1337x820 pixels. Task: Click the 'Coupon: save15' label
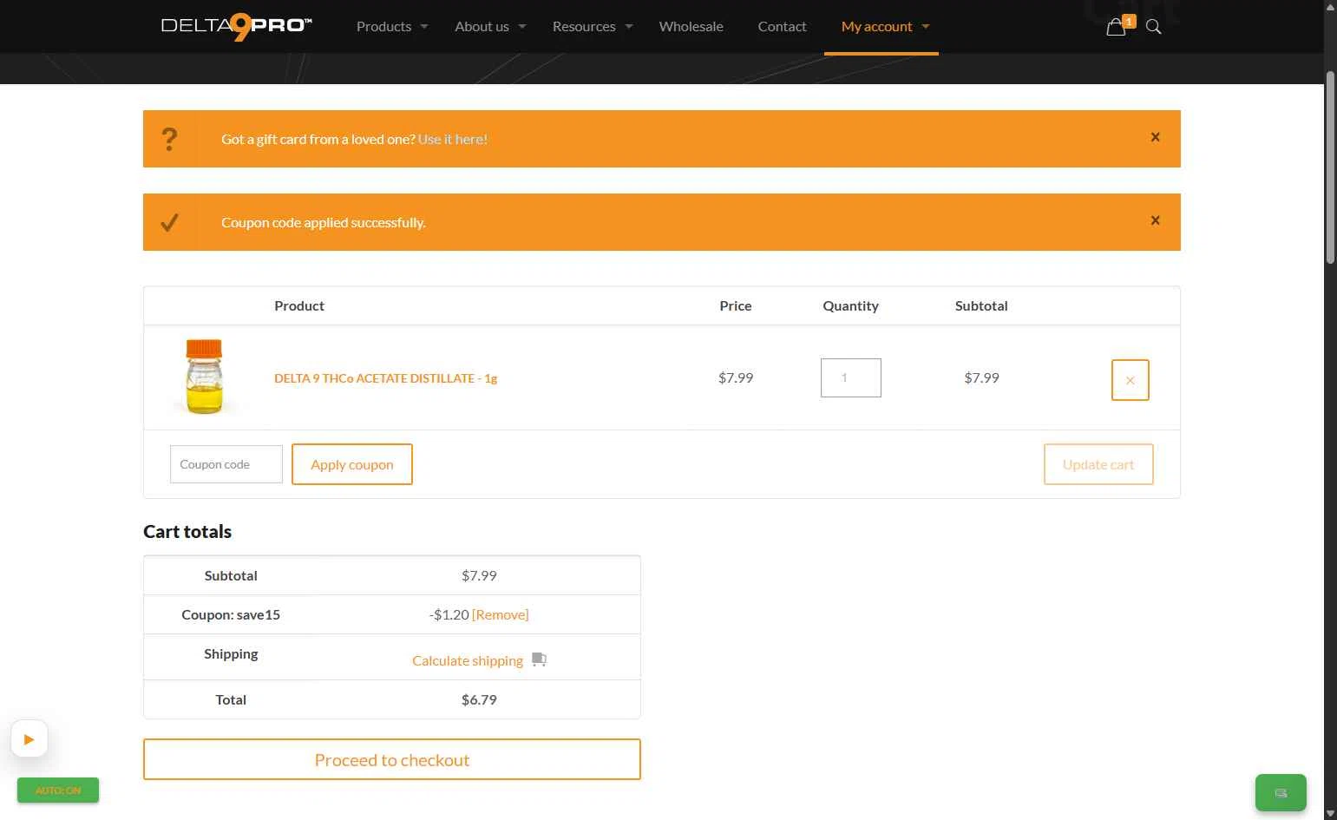pos(231,614)
